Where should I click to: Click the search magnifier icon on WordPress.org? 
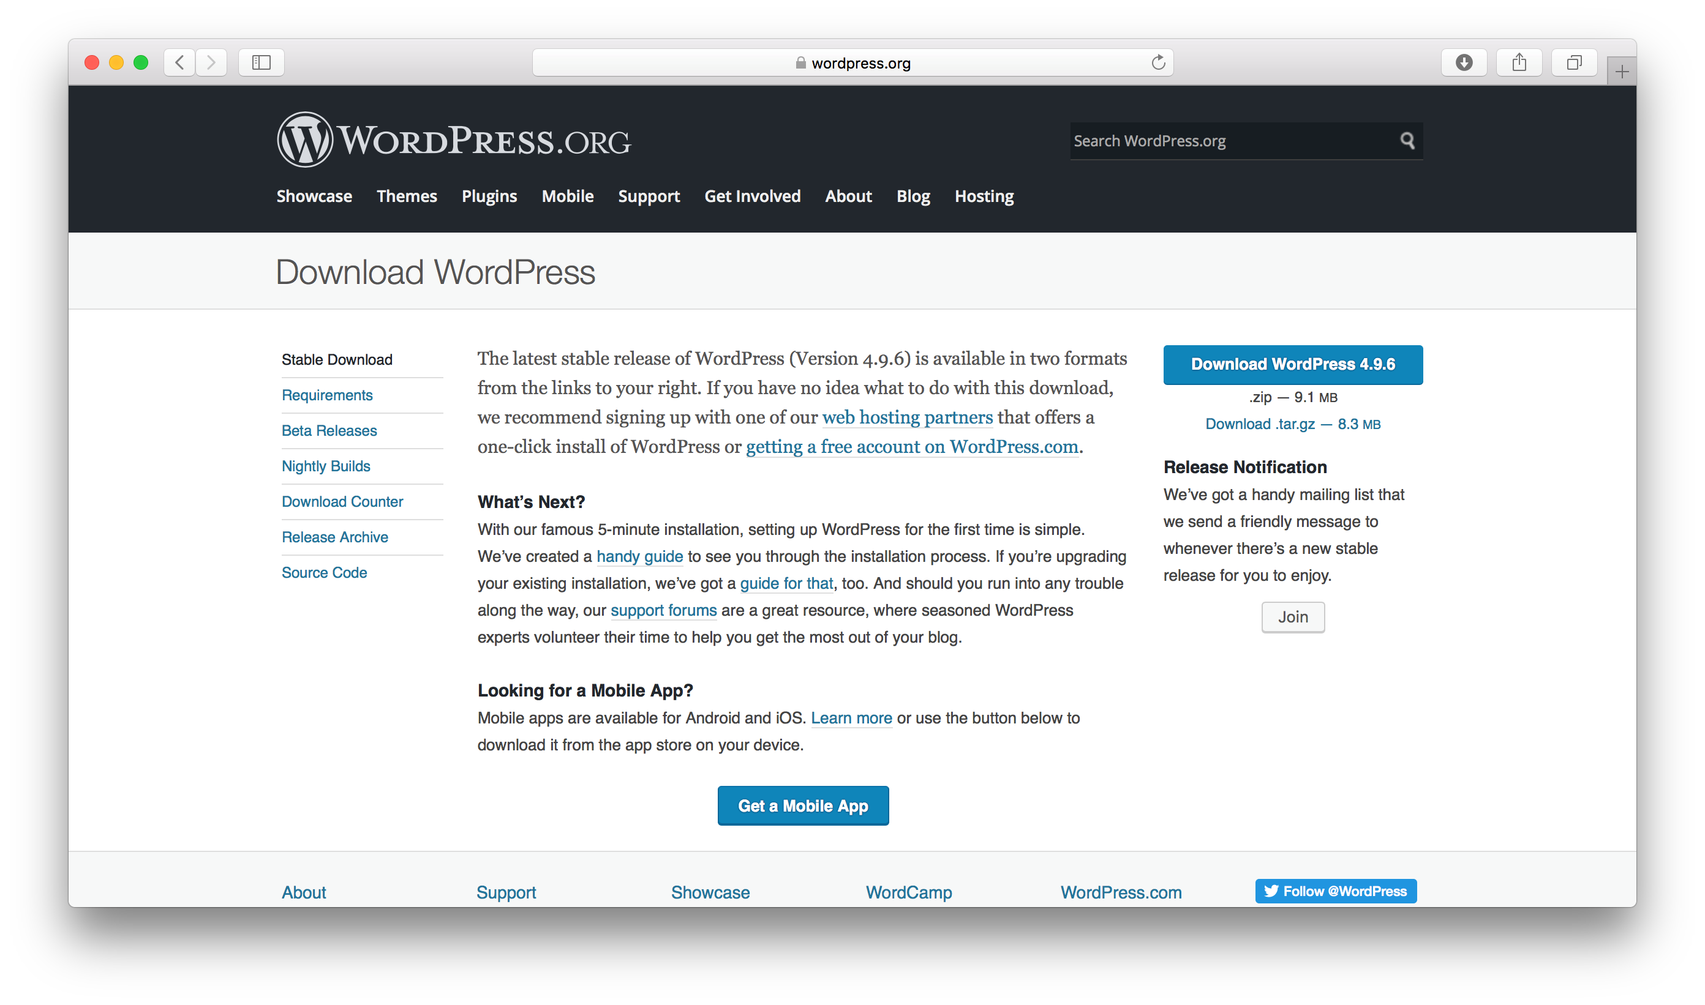click(1407, 141)
